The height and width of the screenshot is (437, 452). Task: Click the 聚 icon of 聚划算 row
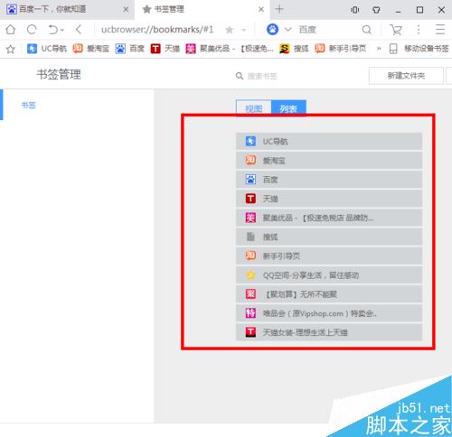coord(250,294)
